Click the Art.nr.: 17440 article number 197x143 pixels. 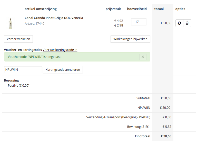pos(34,23)
